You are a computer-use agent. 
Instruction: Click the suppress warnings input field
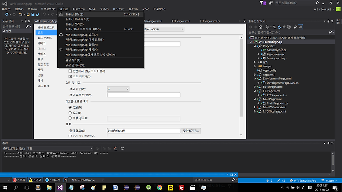click(x=143, y=95)
